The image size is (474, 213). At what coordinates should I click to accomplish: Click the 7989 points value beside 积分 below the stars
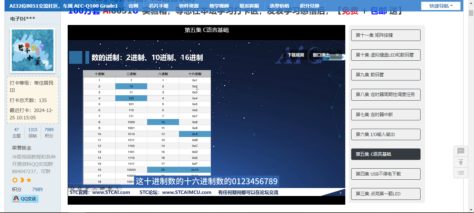point(37,189)
